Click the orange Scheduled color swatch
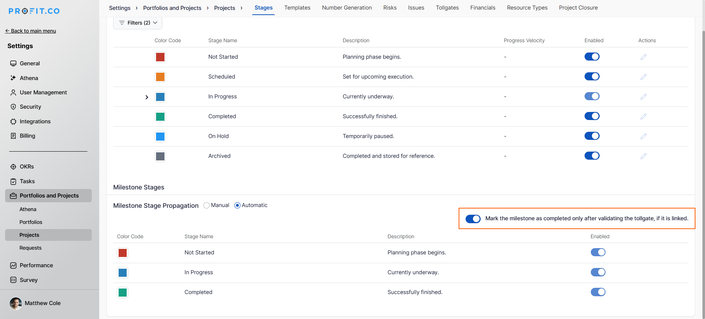The height and width of the screenshot is (319, 705). (160, 77)
